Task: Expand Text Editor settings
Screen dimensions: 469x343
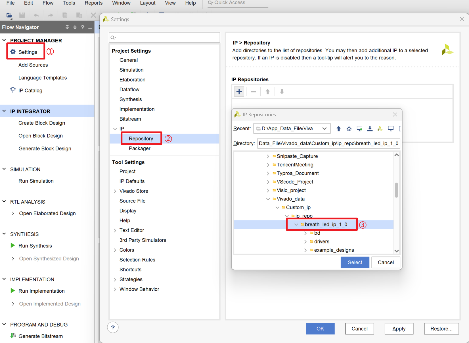Action: [x=115, y=230]
